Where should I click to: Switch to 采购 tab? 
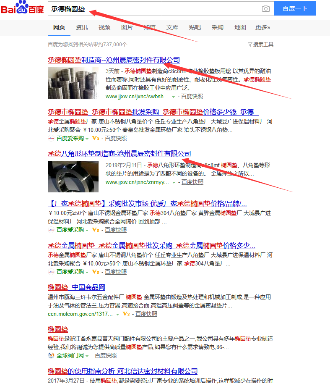pyautogui.click(x=218, y=27)
